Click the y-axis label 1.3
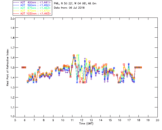162x130 pixels. point(12,87)
